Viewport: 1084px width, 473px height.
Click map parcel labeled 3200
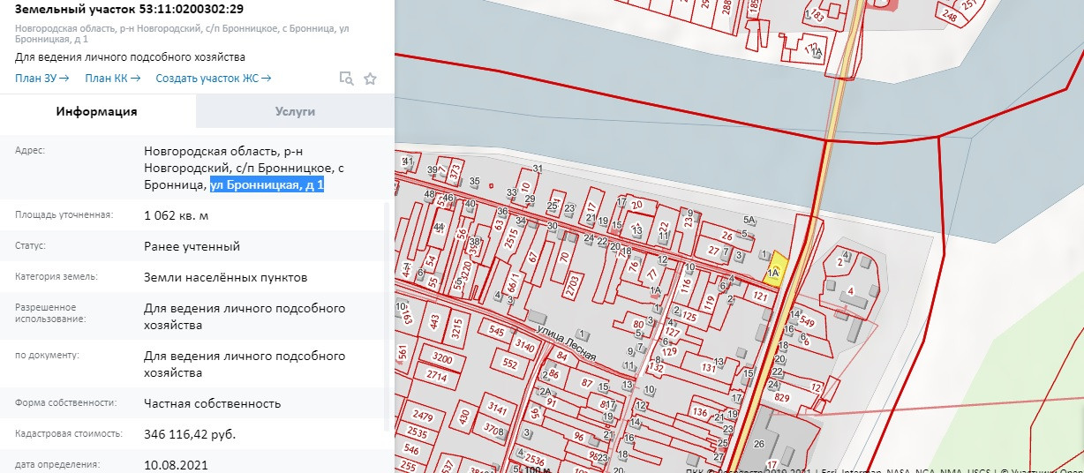point(442,359)
